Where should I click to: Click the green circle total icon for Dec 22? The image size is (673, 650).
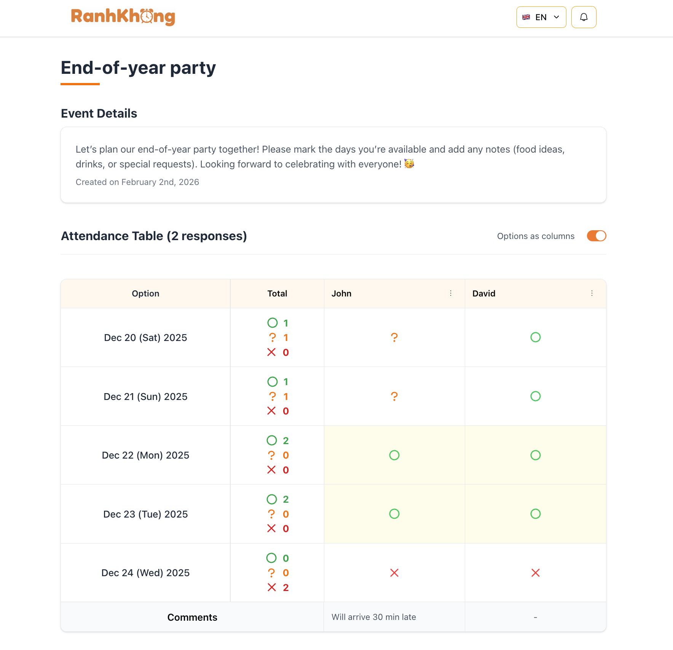(x=272, y=440)
